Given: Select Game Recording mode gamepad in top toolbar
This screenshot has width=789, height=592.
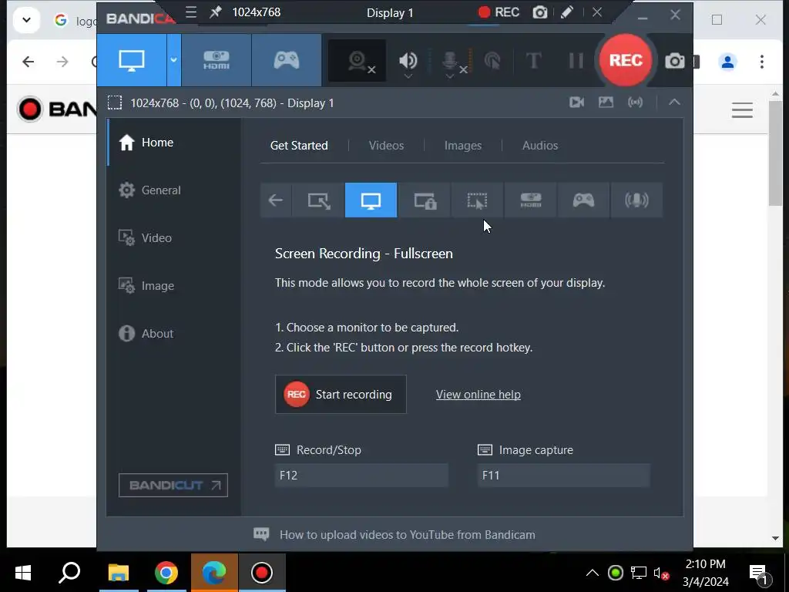Looking at the screenshot, I should [287, 60].
